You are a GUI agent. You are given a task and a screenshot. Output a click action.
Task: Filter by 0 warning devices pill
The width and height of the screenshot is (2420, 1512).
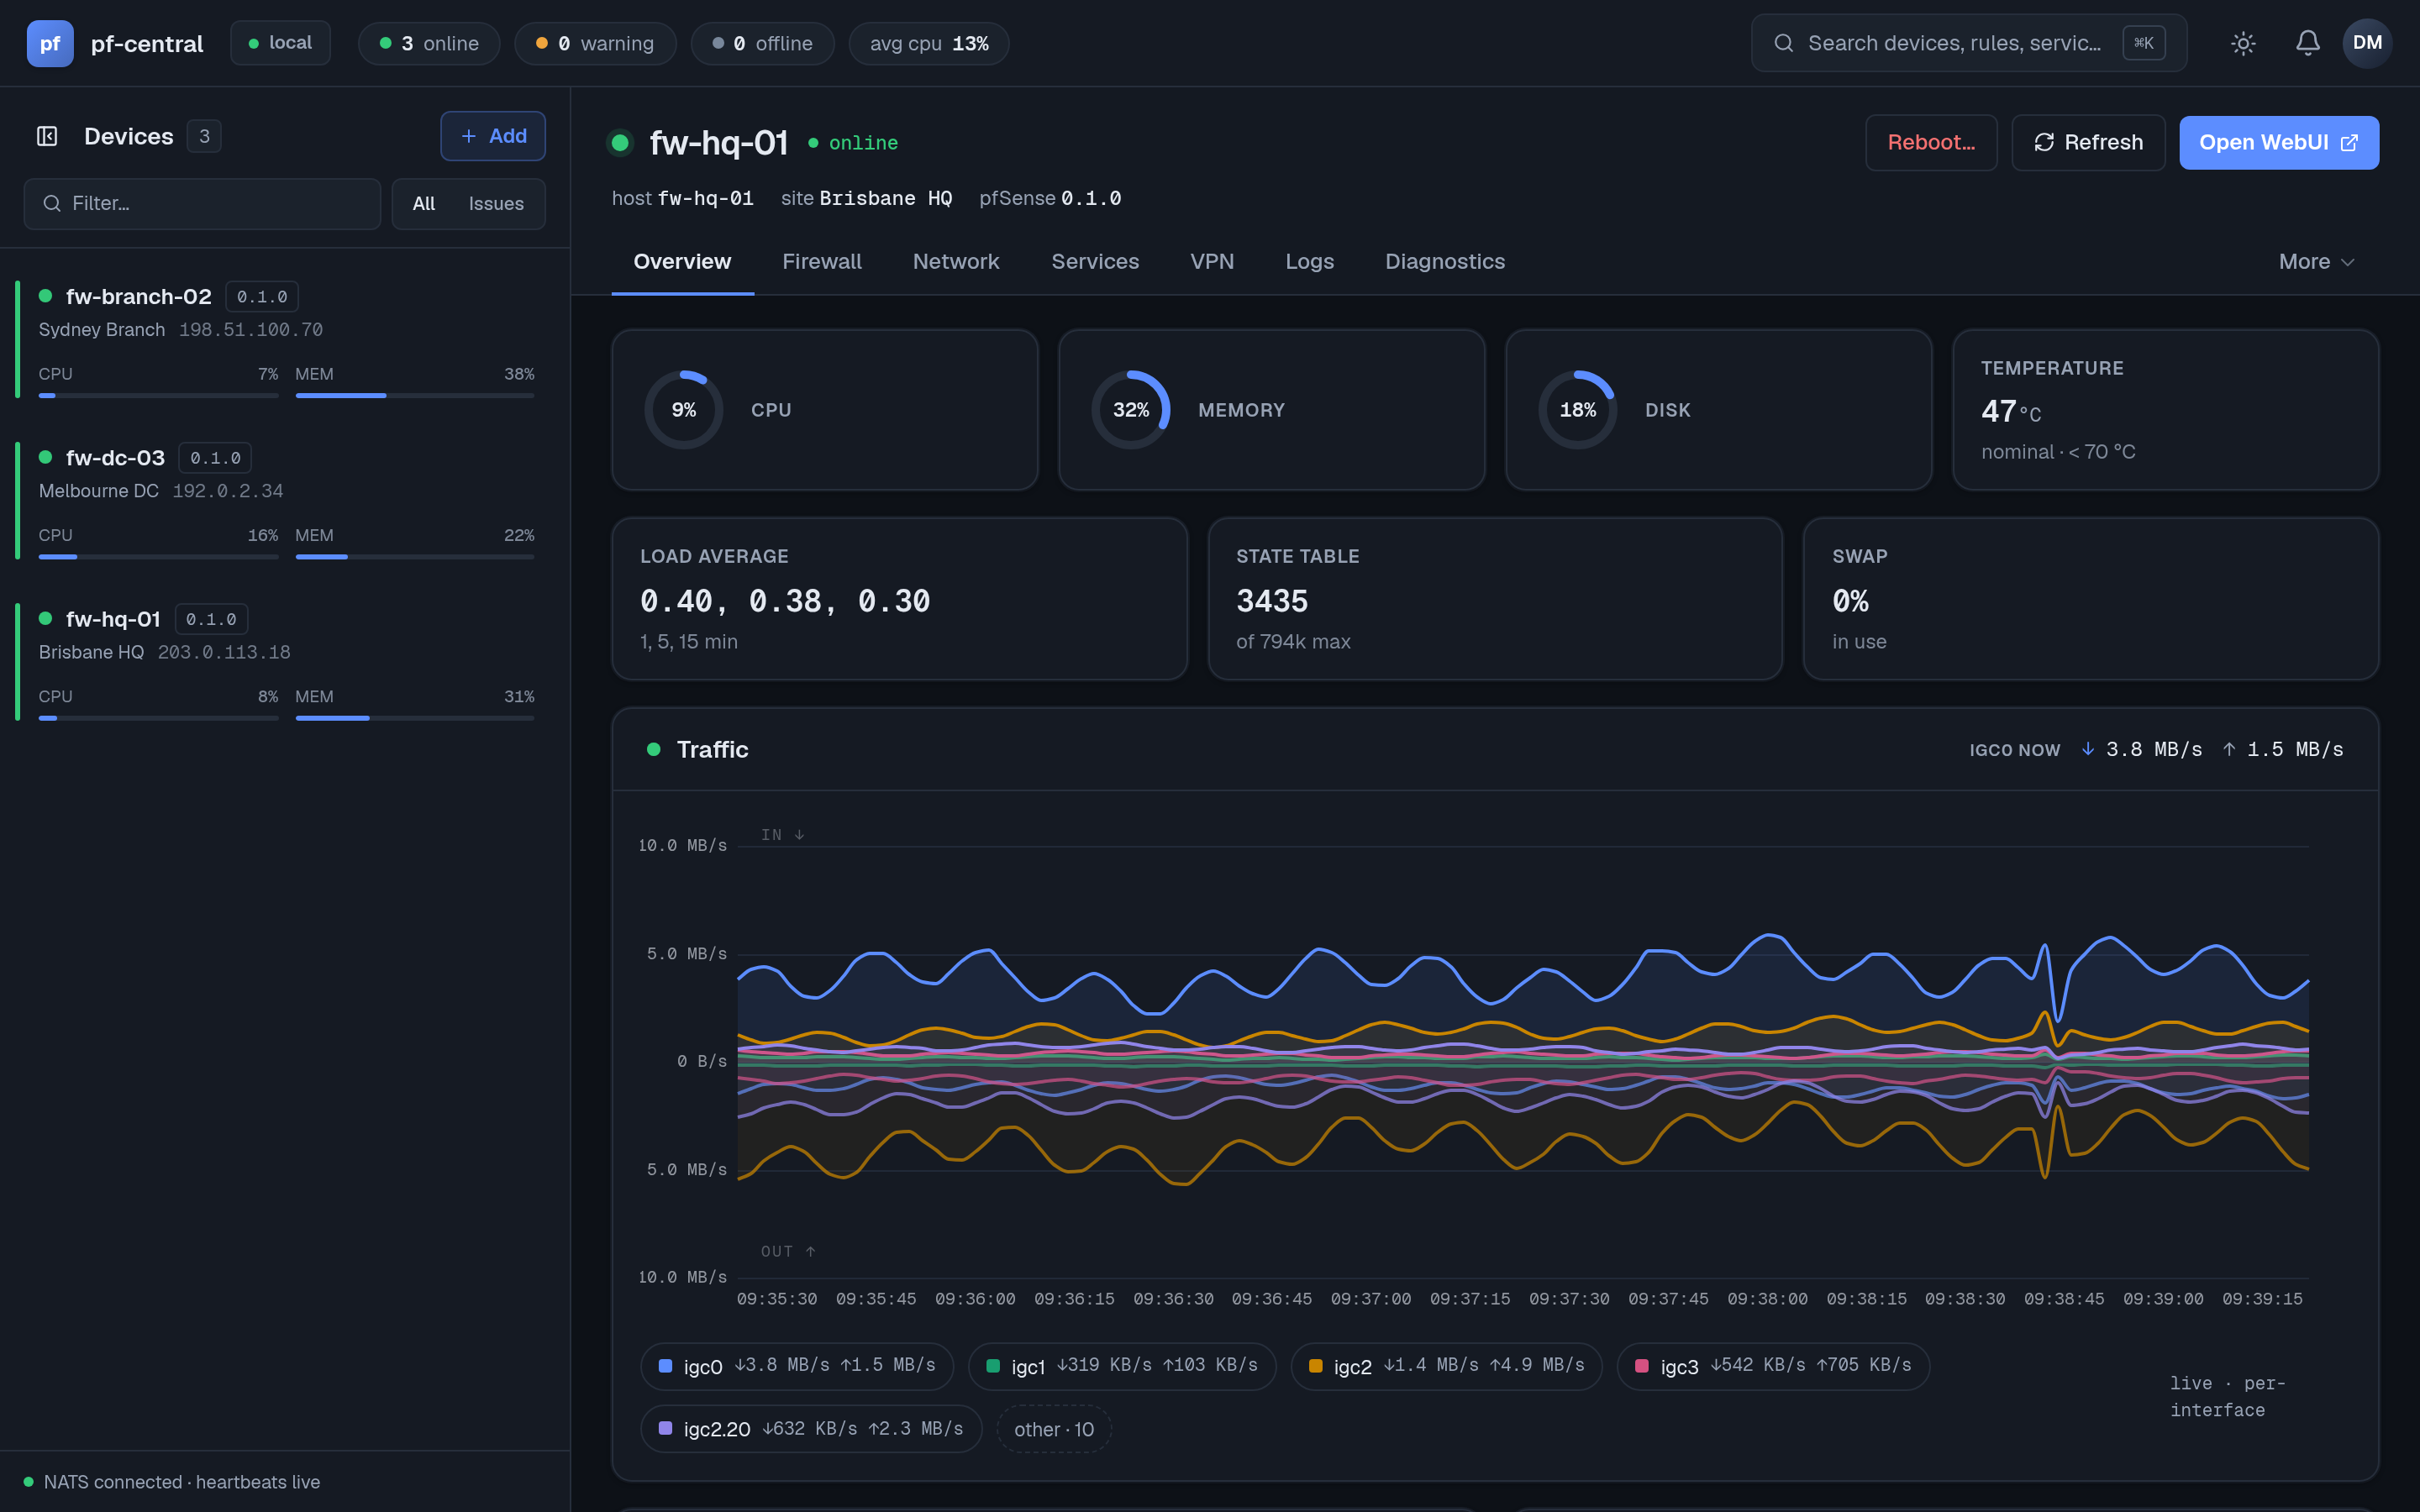point(595,43)
